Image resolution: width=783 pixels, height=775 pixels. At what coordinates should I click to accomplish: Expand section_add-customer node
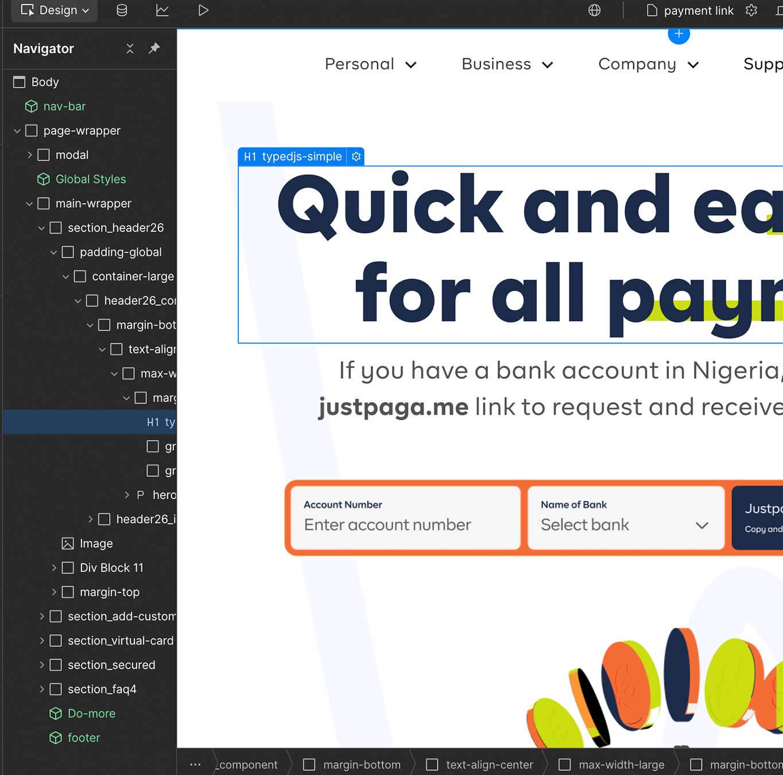(x=41, y=617)
